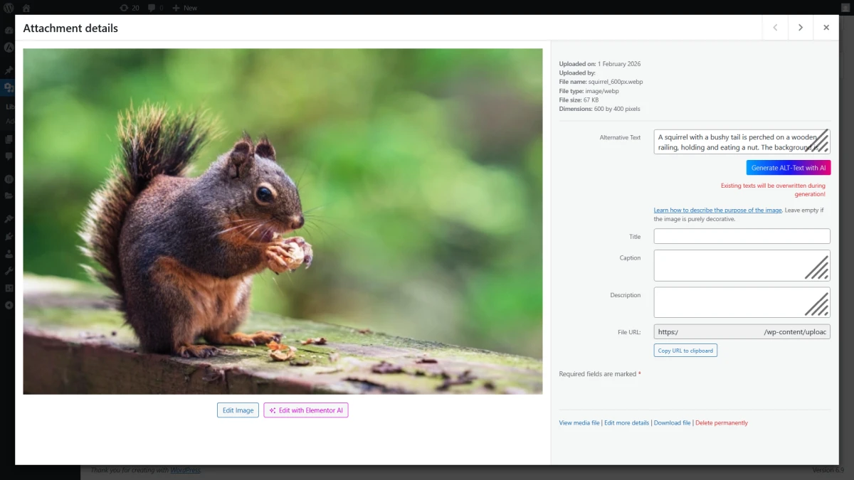Open 'Learn how to describe the purpose' link
Image resolution: width=854 pixels, height=480 pixels.
[717, 210]
